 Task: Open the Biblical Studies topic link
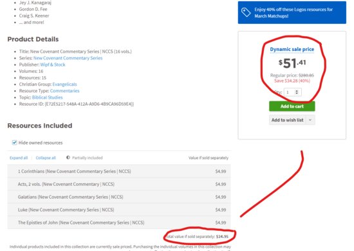[47, 97]
